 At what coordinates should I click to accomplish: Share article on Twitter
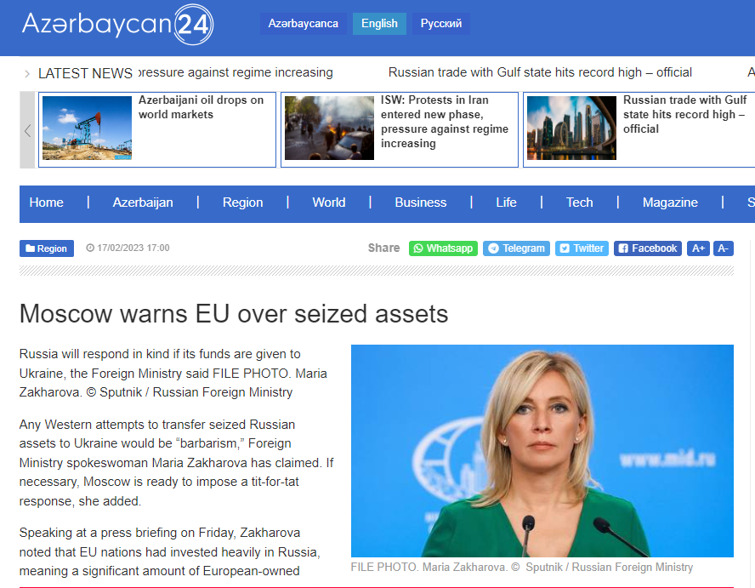[x=582, y=248]
